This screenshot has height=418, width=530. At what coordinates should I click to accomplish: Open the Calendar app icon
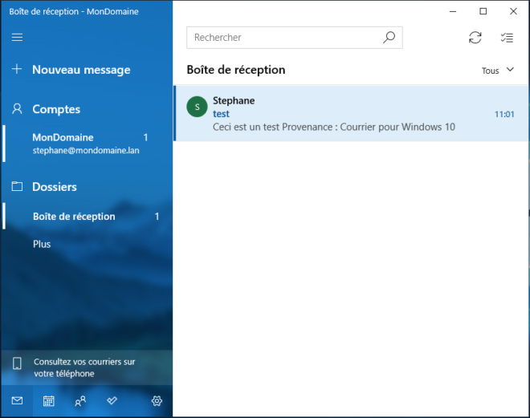pos(49,401)
